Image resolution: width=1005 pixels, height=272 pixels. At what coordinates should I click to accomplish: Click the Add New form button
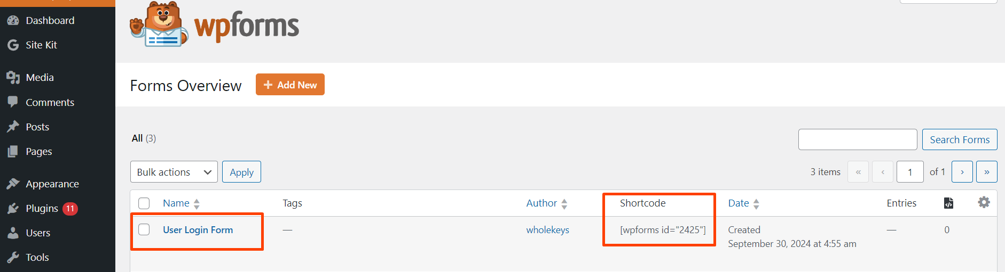pos(290,85)
